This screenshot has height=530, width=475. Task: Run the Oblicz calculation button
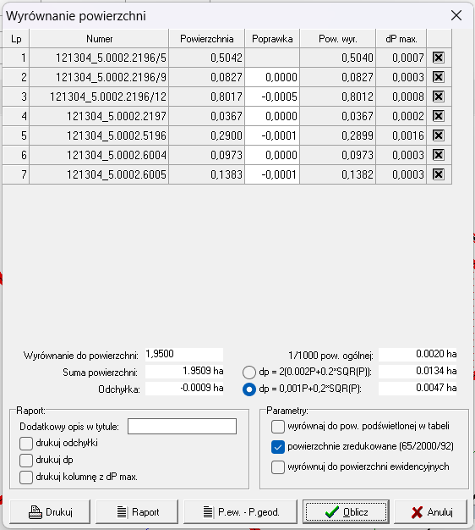coord(346,512)
